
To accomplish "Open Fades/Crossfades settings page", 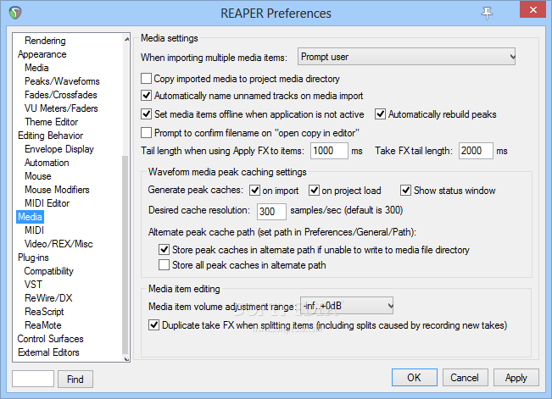I will (x=60, y=95).
